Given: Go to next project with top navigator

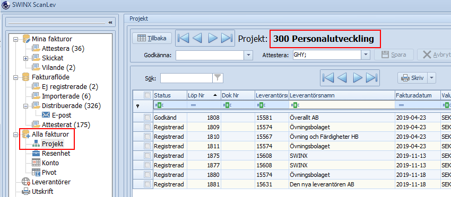Looking at the screenshot, I should 213,38.
